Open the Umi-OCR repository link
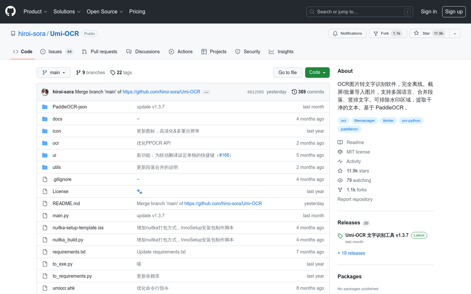The image size is (471, 294). coord(64,34)
